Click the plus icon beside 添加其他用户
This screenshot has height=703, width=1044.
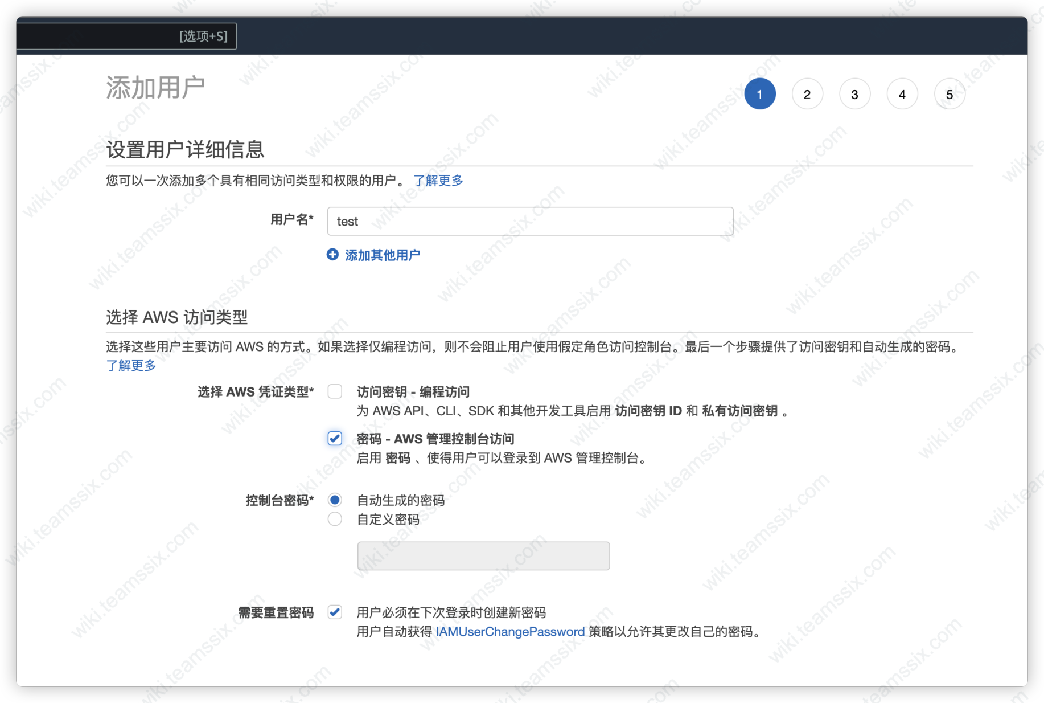(x=332, y=255)
